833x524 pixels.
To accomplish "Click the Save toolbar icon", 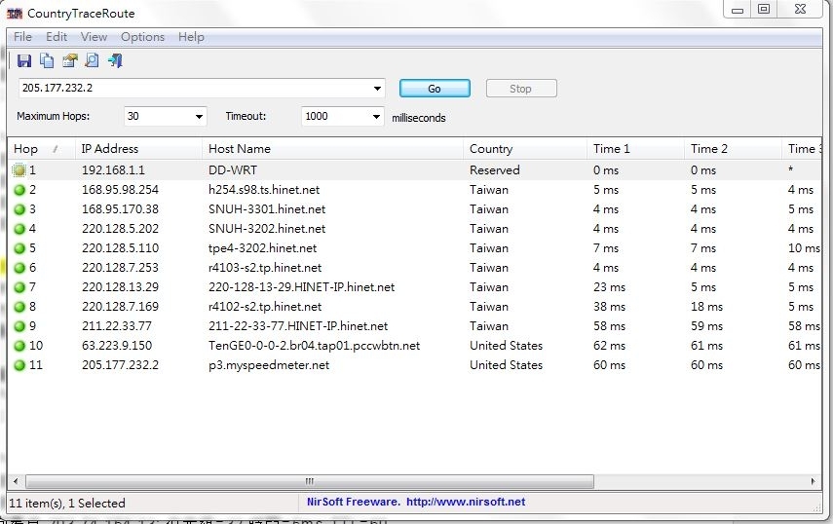I will [24, 61].
